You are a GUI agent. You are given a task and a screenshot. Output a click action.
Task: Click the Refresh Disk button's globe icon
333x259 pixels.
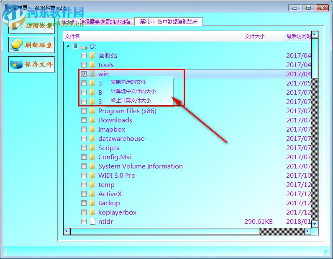point(17,45)
